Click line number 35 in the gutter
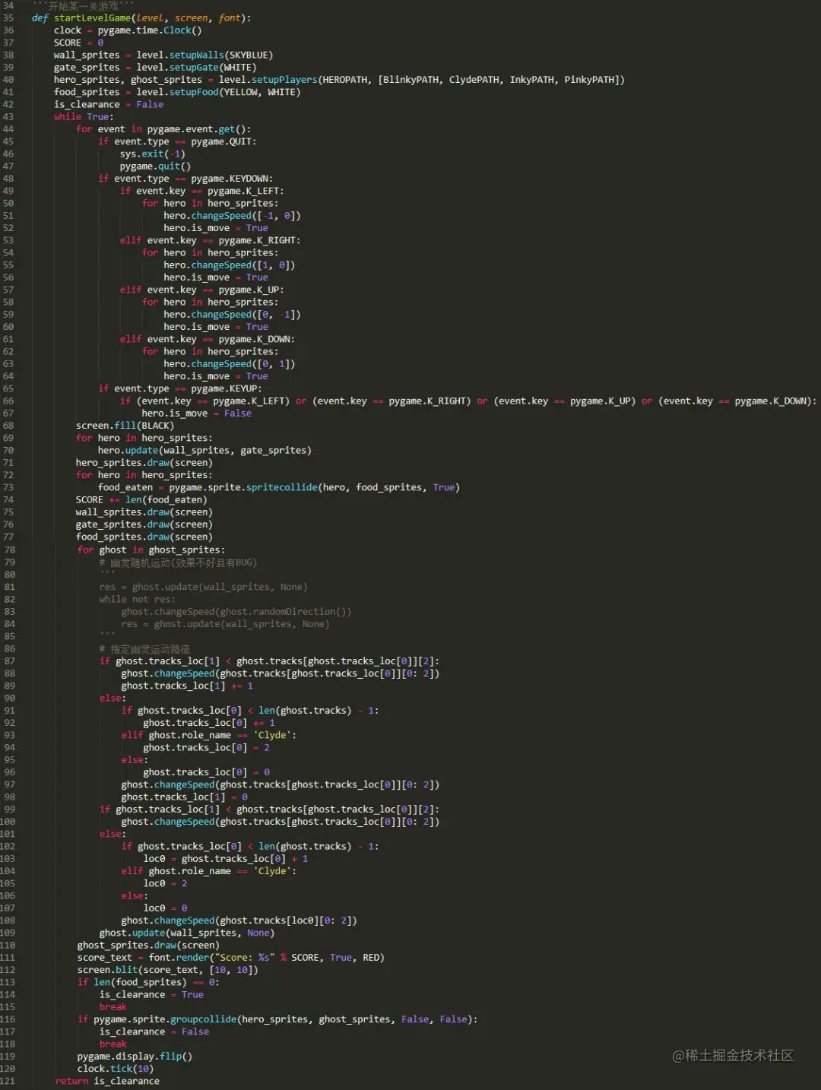The image size is (821, 1090). pos(8,18)
